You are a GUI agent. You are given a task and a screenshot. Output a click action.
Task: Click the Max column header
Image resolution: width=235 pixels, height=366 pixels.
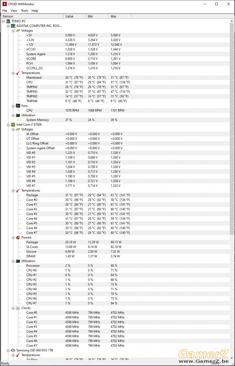[x=120, y=16]
